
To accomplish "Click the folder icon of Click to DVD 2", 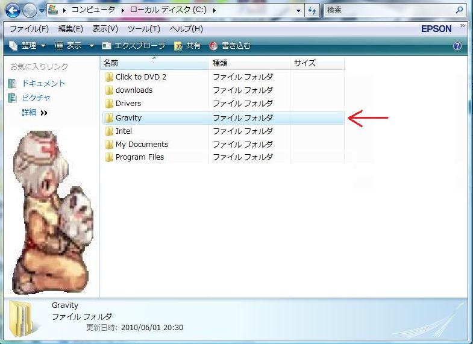I will tap(109, 77).
